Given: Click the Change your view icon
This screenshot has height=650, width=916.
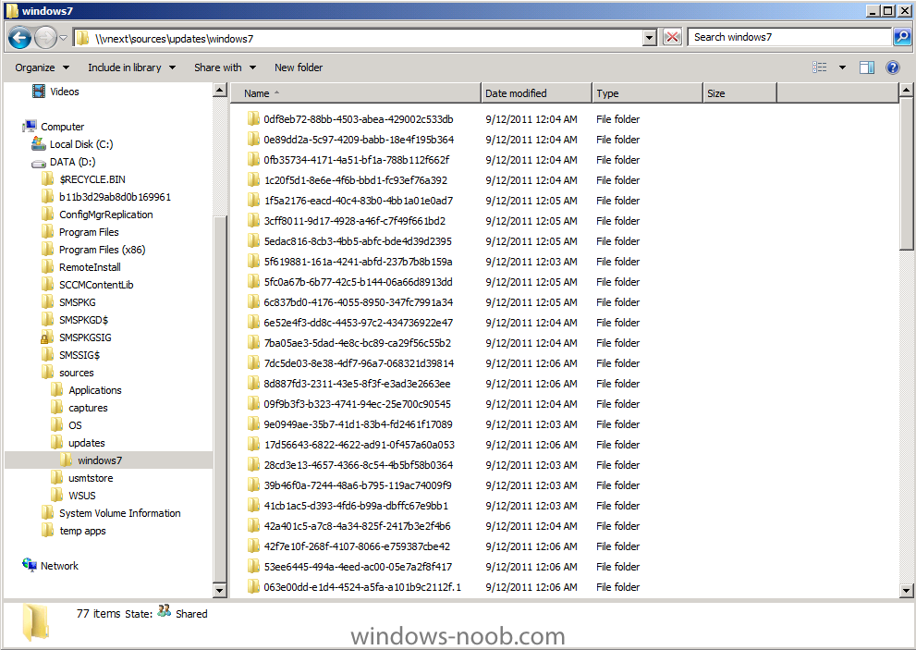Looking at the screenshot, I should (x=820, y=67).
